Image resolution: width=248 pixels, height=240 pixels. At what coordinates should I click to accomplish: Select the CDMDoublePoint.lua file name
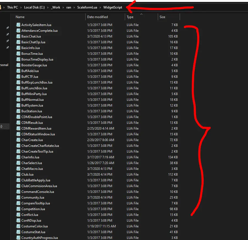[37, 117]
